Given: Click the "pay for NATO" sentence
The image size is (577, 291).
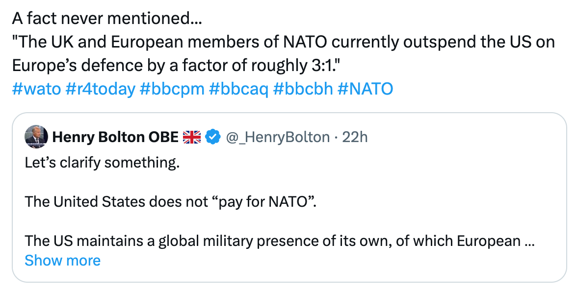Looking at the screenshot, I should pyautogui.click(x=169, y=201).
